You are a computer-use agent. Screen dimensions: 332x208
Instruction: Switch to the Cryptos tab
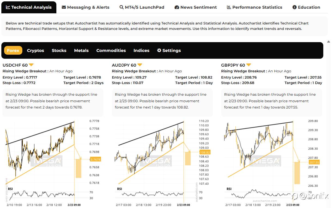tap(35, 50)
